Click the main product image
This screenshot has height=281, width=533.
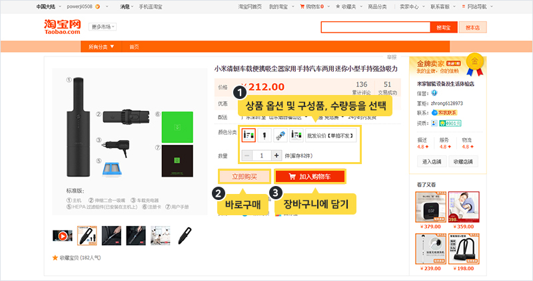coord(129,141)
